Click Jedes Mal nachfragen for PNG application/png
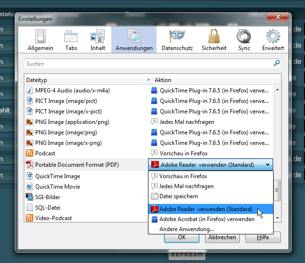Image resolution: width=305 pixels, height=263 pixels. pyautogui.click(x=182, y=122)
